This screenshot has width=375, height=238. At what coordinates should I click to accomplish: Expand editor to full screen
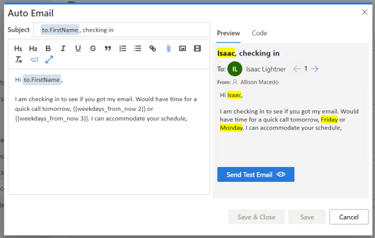click(x=49, y=59)
